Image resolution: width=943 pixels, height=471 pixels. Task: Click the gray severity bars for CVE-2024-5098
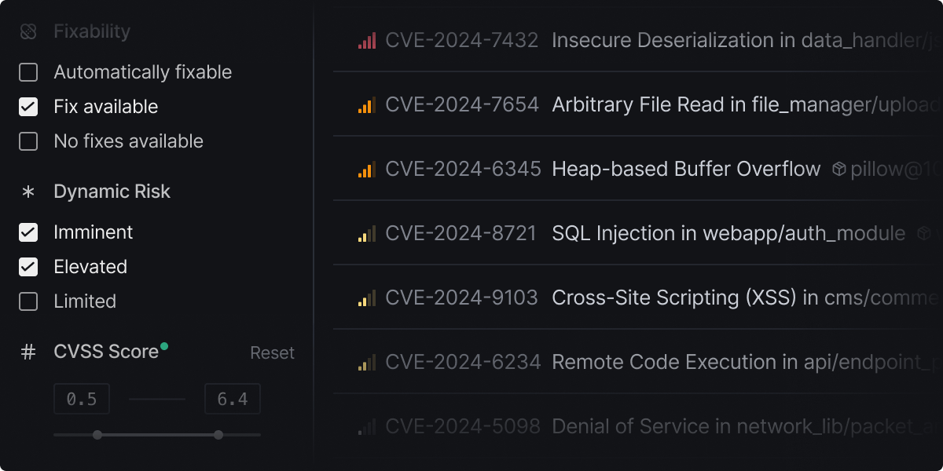366,426
